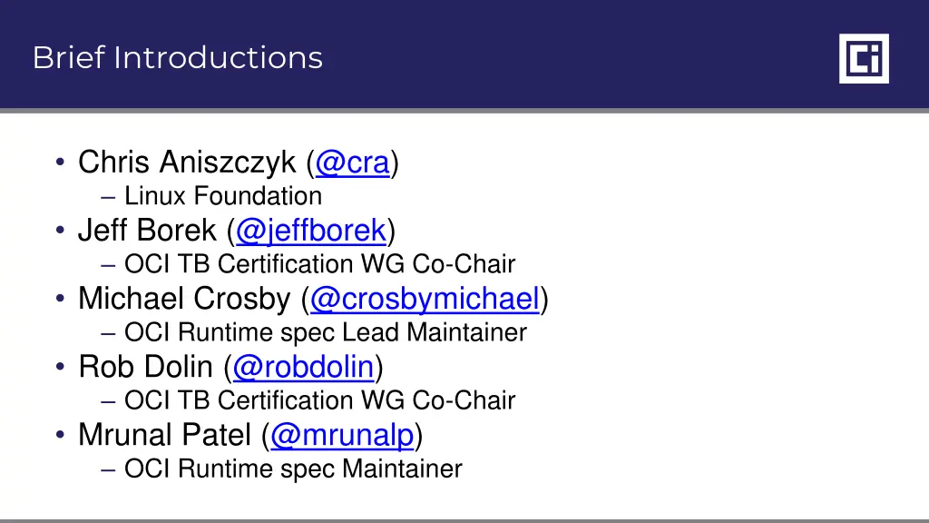The height and width of the screenshot is (523, 929).
Task: Click the OCI logo icon in header
Action: [x=864, y=59]
